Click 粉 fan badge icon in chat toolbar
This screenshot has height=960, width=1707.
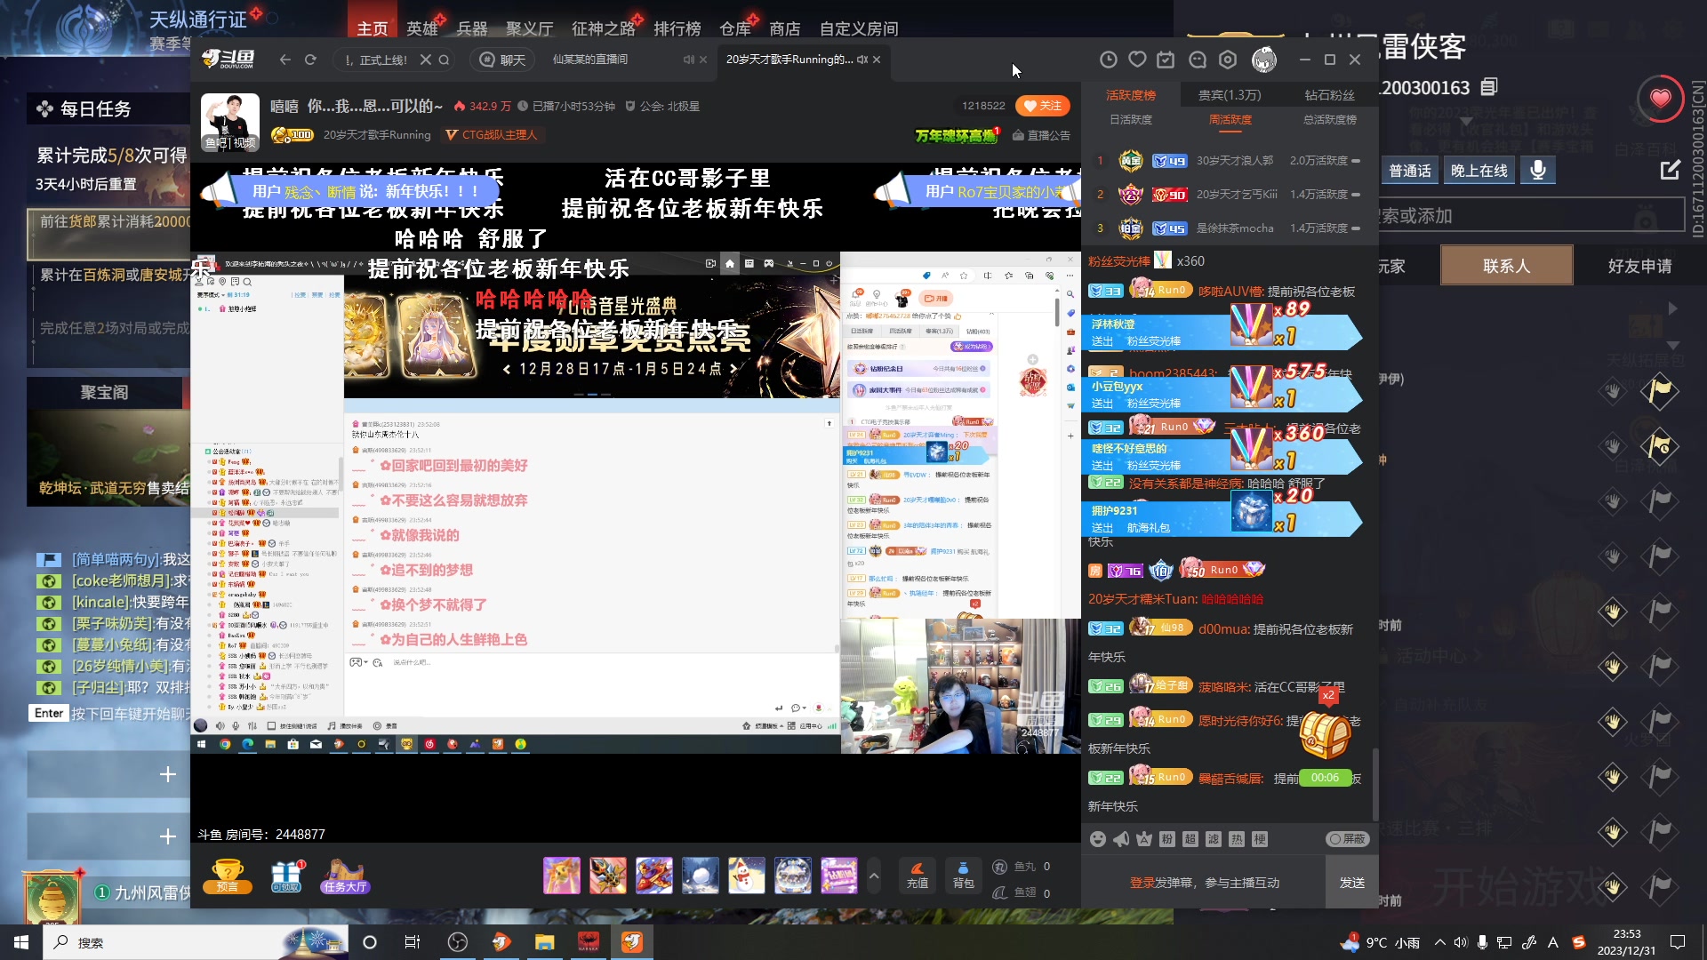coord(1167,839)
